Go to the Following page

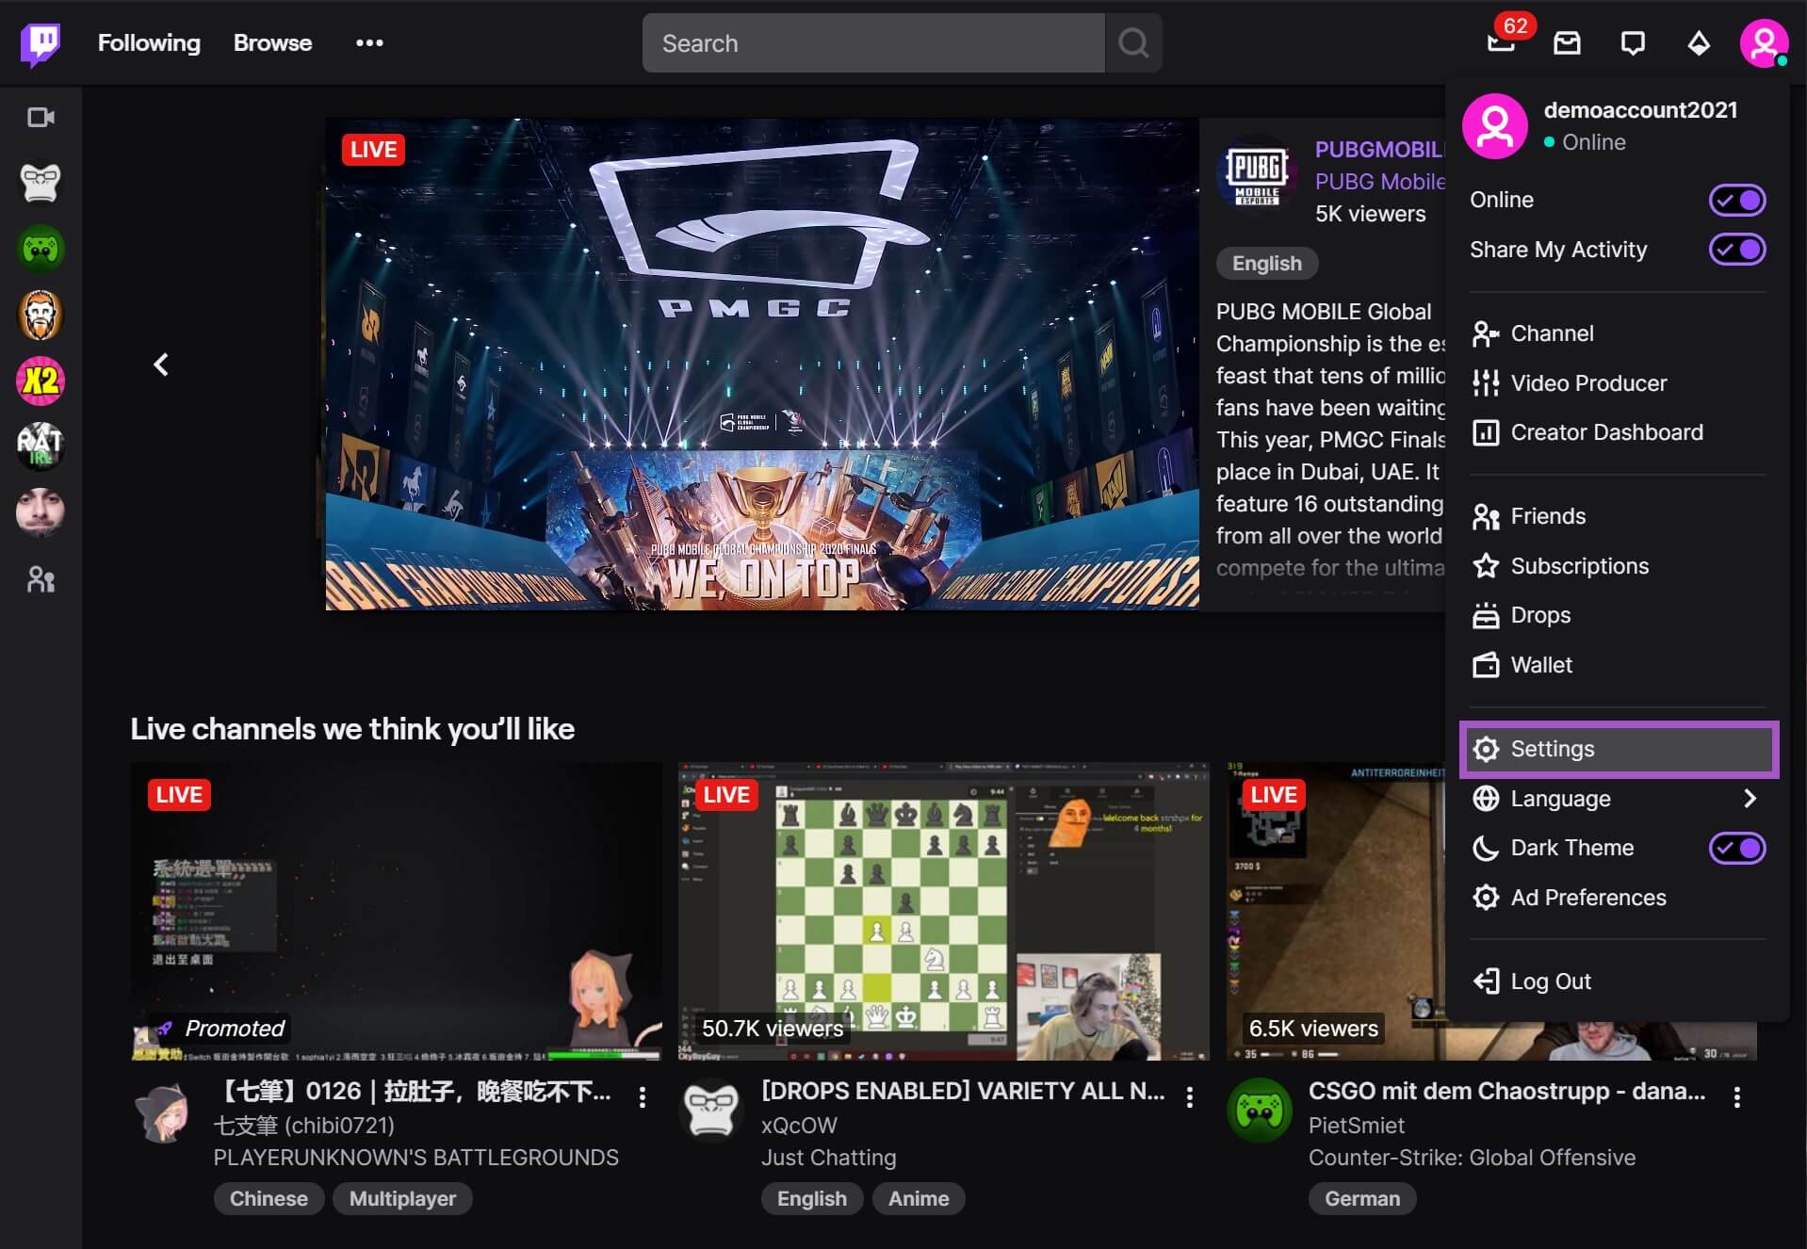(x=149, y=43)
